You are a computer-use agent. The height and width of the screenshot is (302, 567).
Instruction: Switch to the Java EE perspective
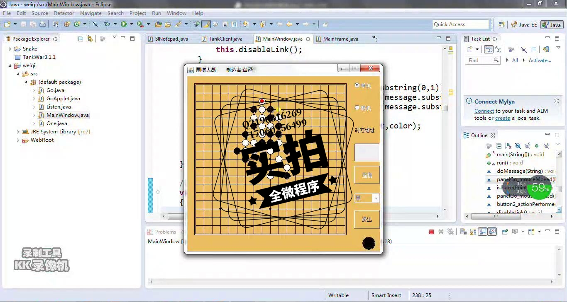(524, 25)
